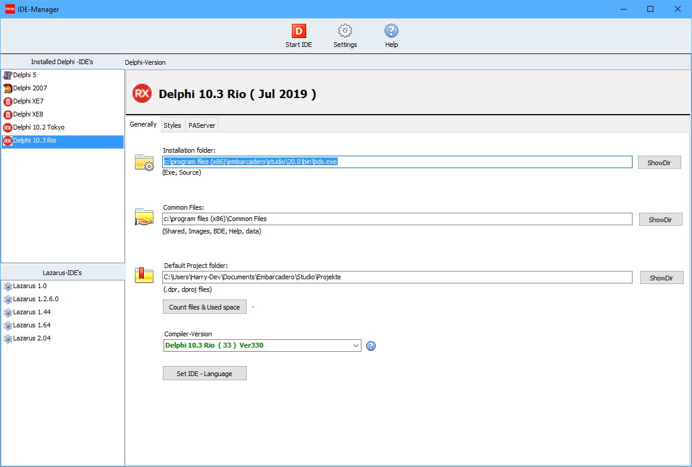The image size is (692, 467).
Task: Open the Help question mark icon
Action: click(391, 36)
